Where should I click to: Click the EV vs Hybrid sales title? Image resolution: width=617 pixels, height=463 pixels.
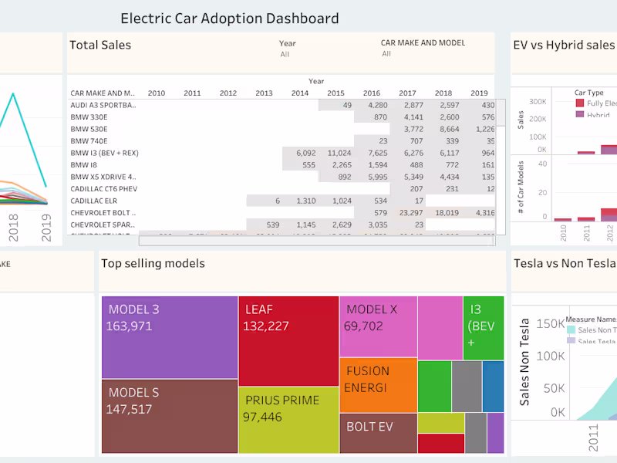(x=565, y=46)
